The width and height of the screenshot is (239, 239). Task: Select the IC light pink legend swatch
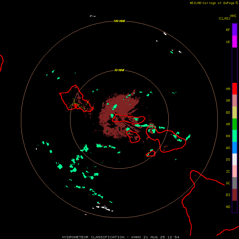234,171
